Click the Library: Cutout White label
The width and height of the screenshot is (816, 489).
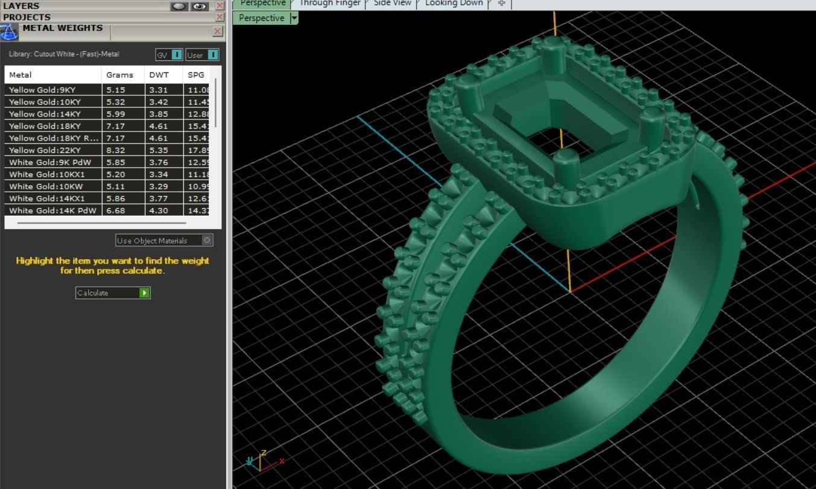[x=64, y=54]
